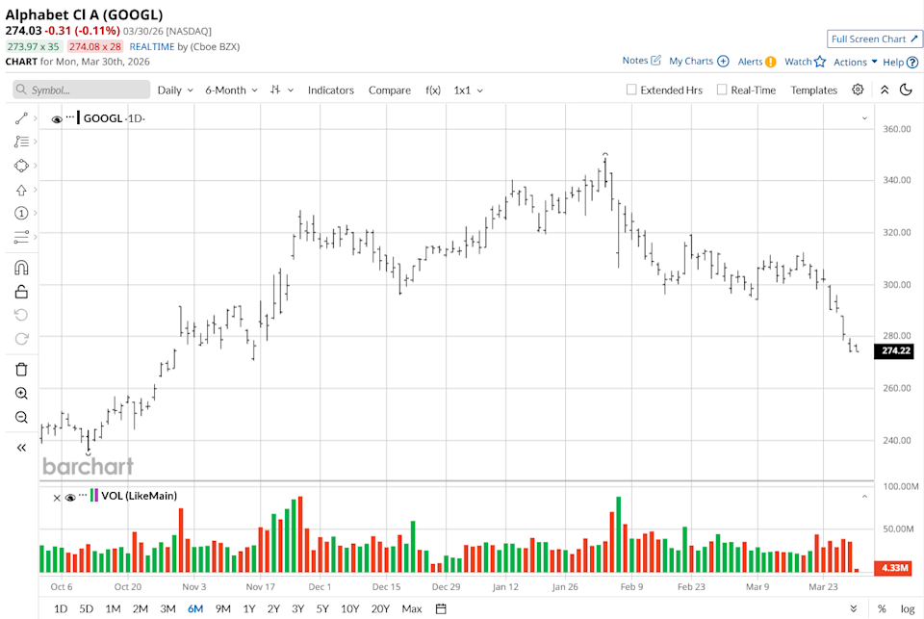Collapse the left drawing toolbar

[21, 447]
